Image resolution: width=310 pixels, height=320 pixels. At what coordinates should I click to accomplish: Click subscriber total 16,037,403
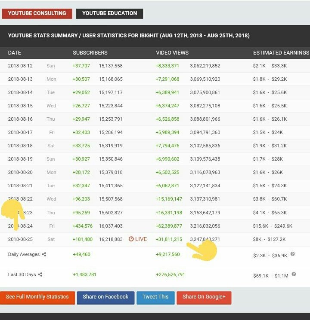[x=111, y=226]
